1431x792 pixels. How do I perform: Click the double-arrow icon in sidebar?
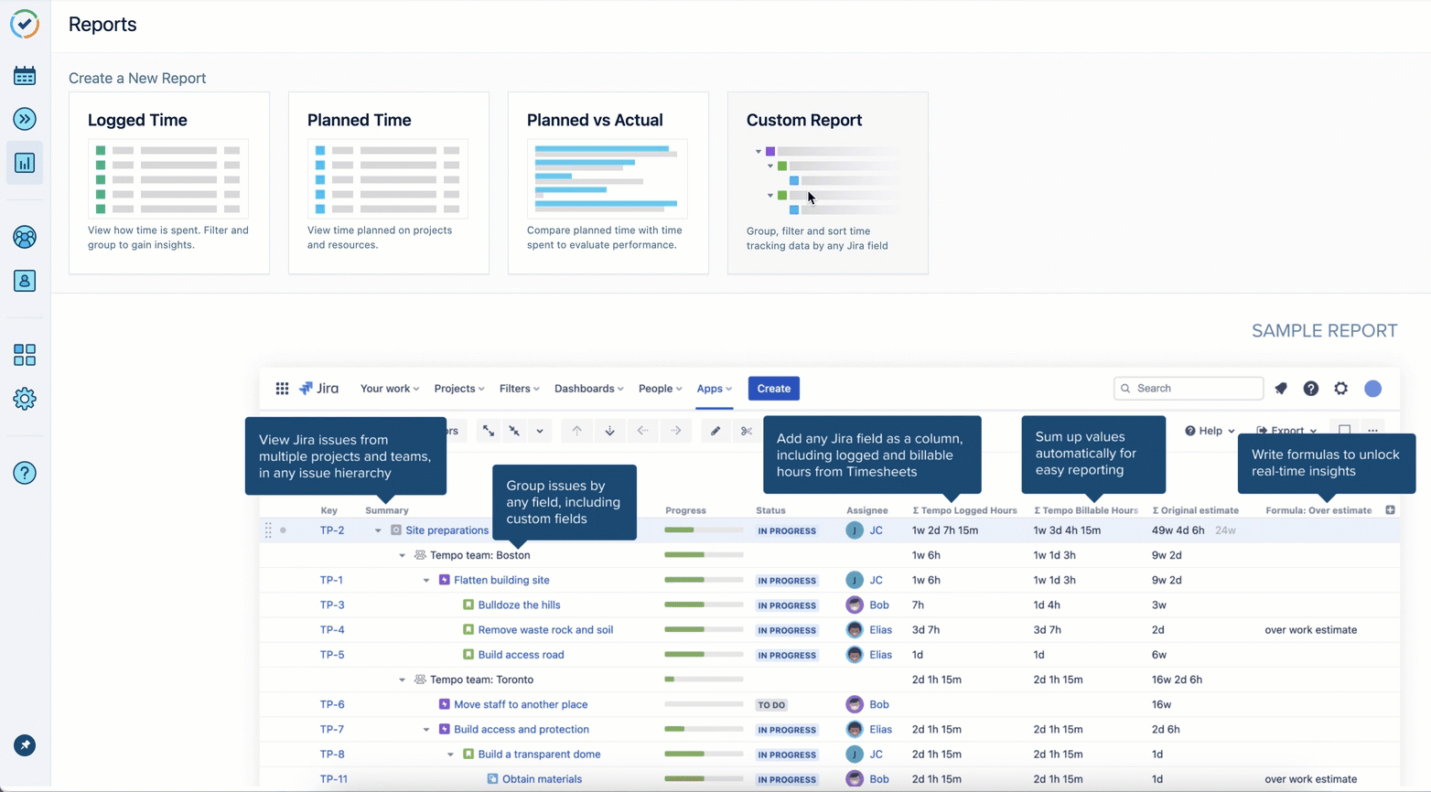point(25,119)
